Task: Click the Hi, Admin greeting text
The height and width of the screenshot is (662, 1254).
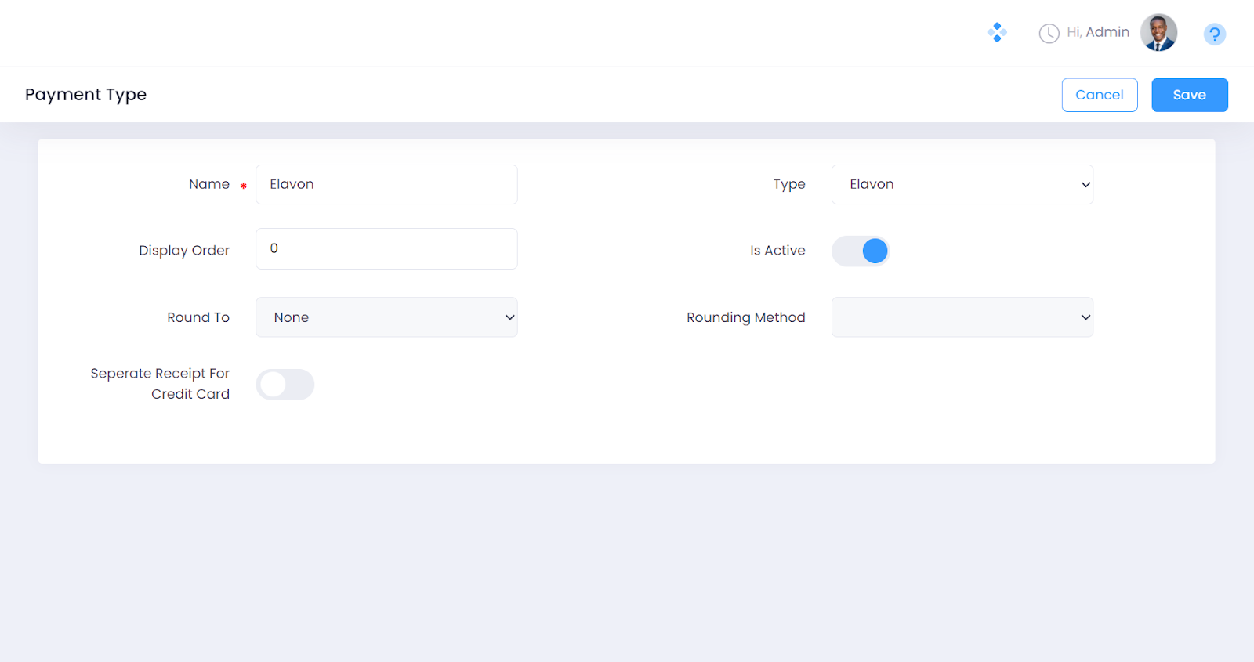Action: click(1097, 32)
